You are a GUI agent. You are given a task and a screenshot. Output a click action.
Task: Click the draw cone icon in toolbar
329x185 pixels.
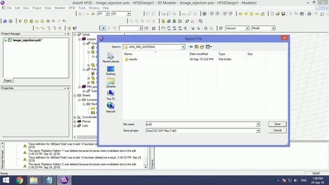pyautogui.click(x=37, y=21)
